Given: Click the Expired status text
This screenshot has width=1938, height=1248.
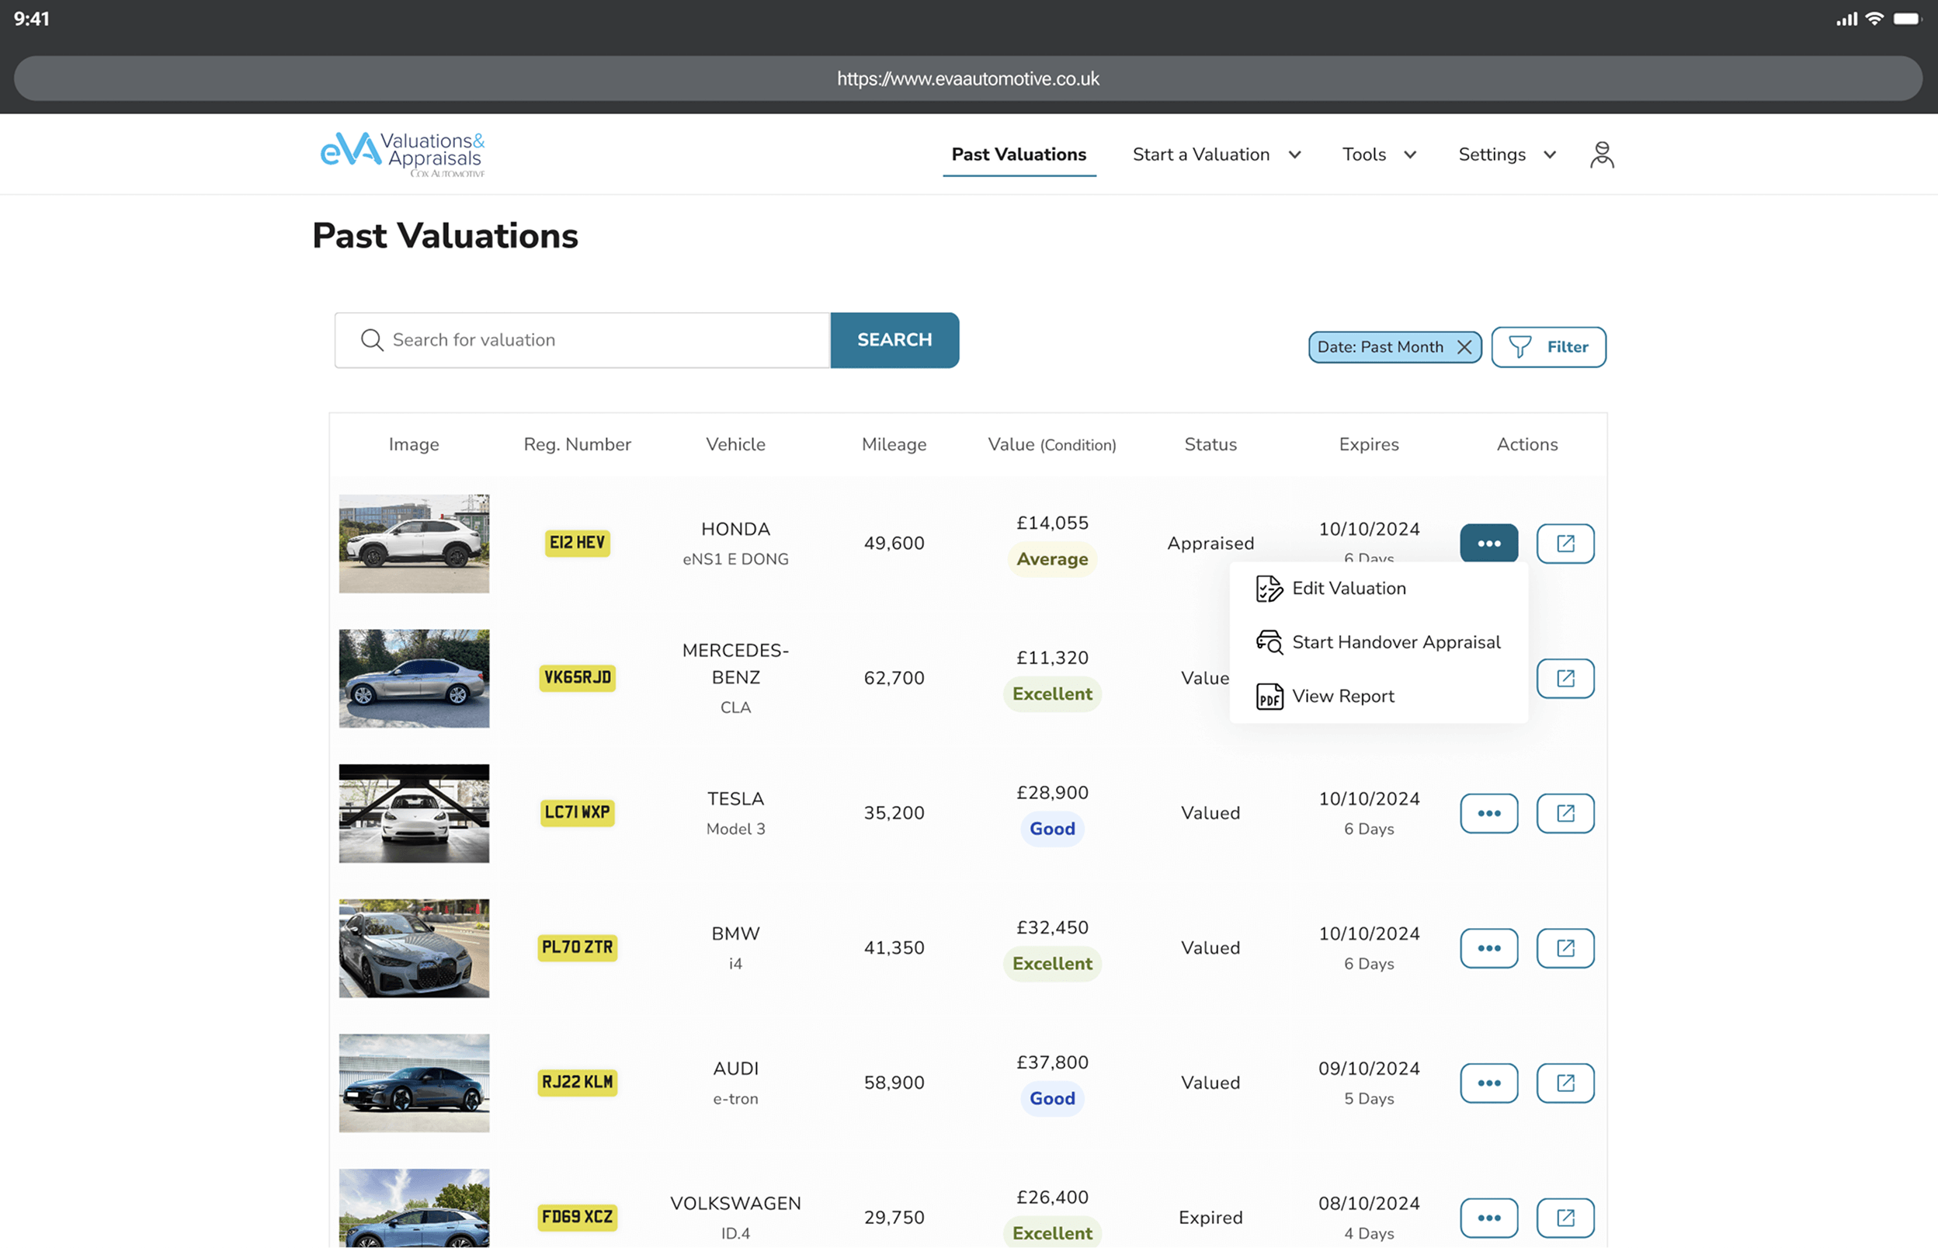Looking at the screenshot, I should (x=1210, y=1217).
